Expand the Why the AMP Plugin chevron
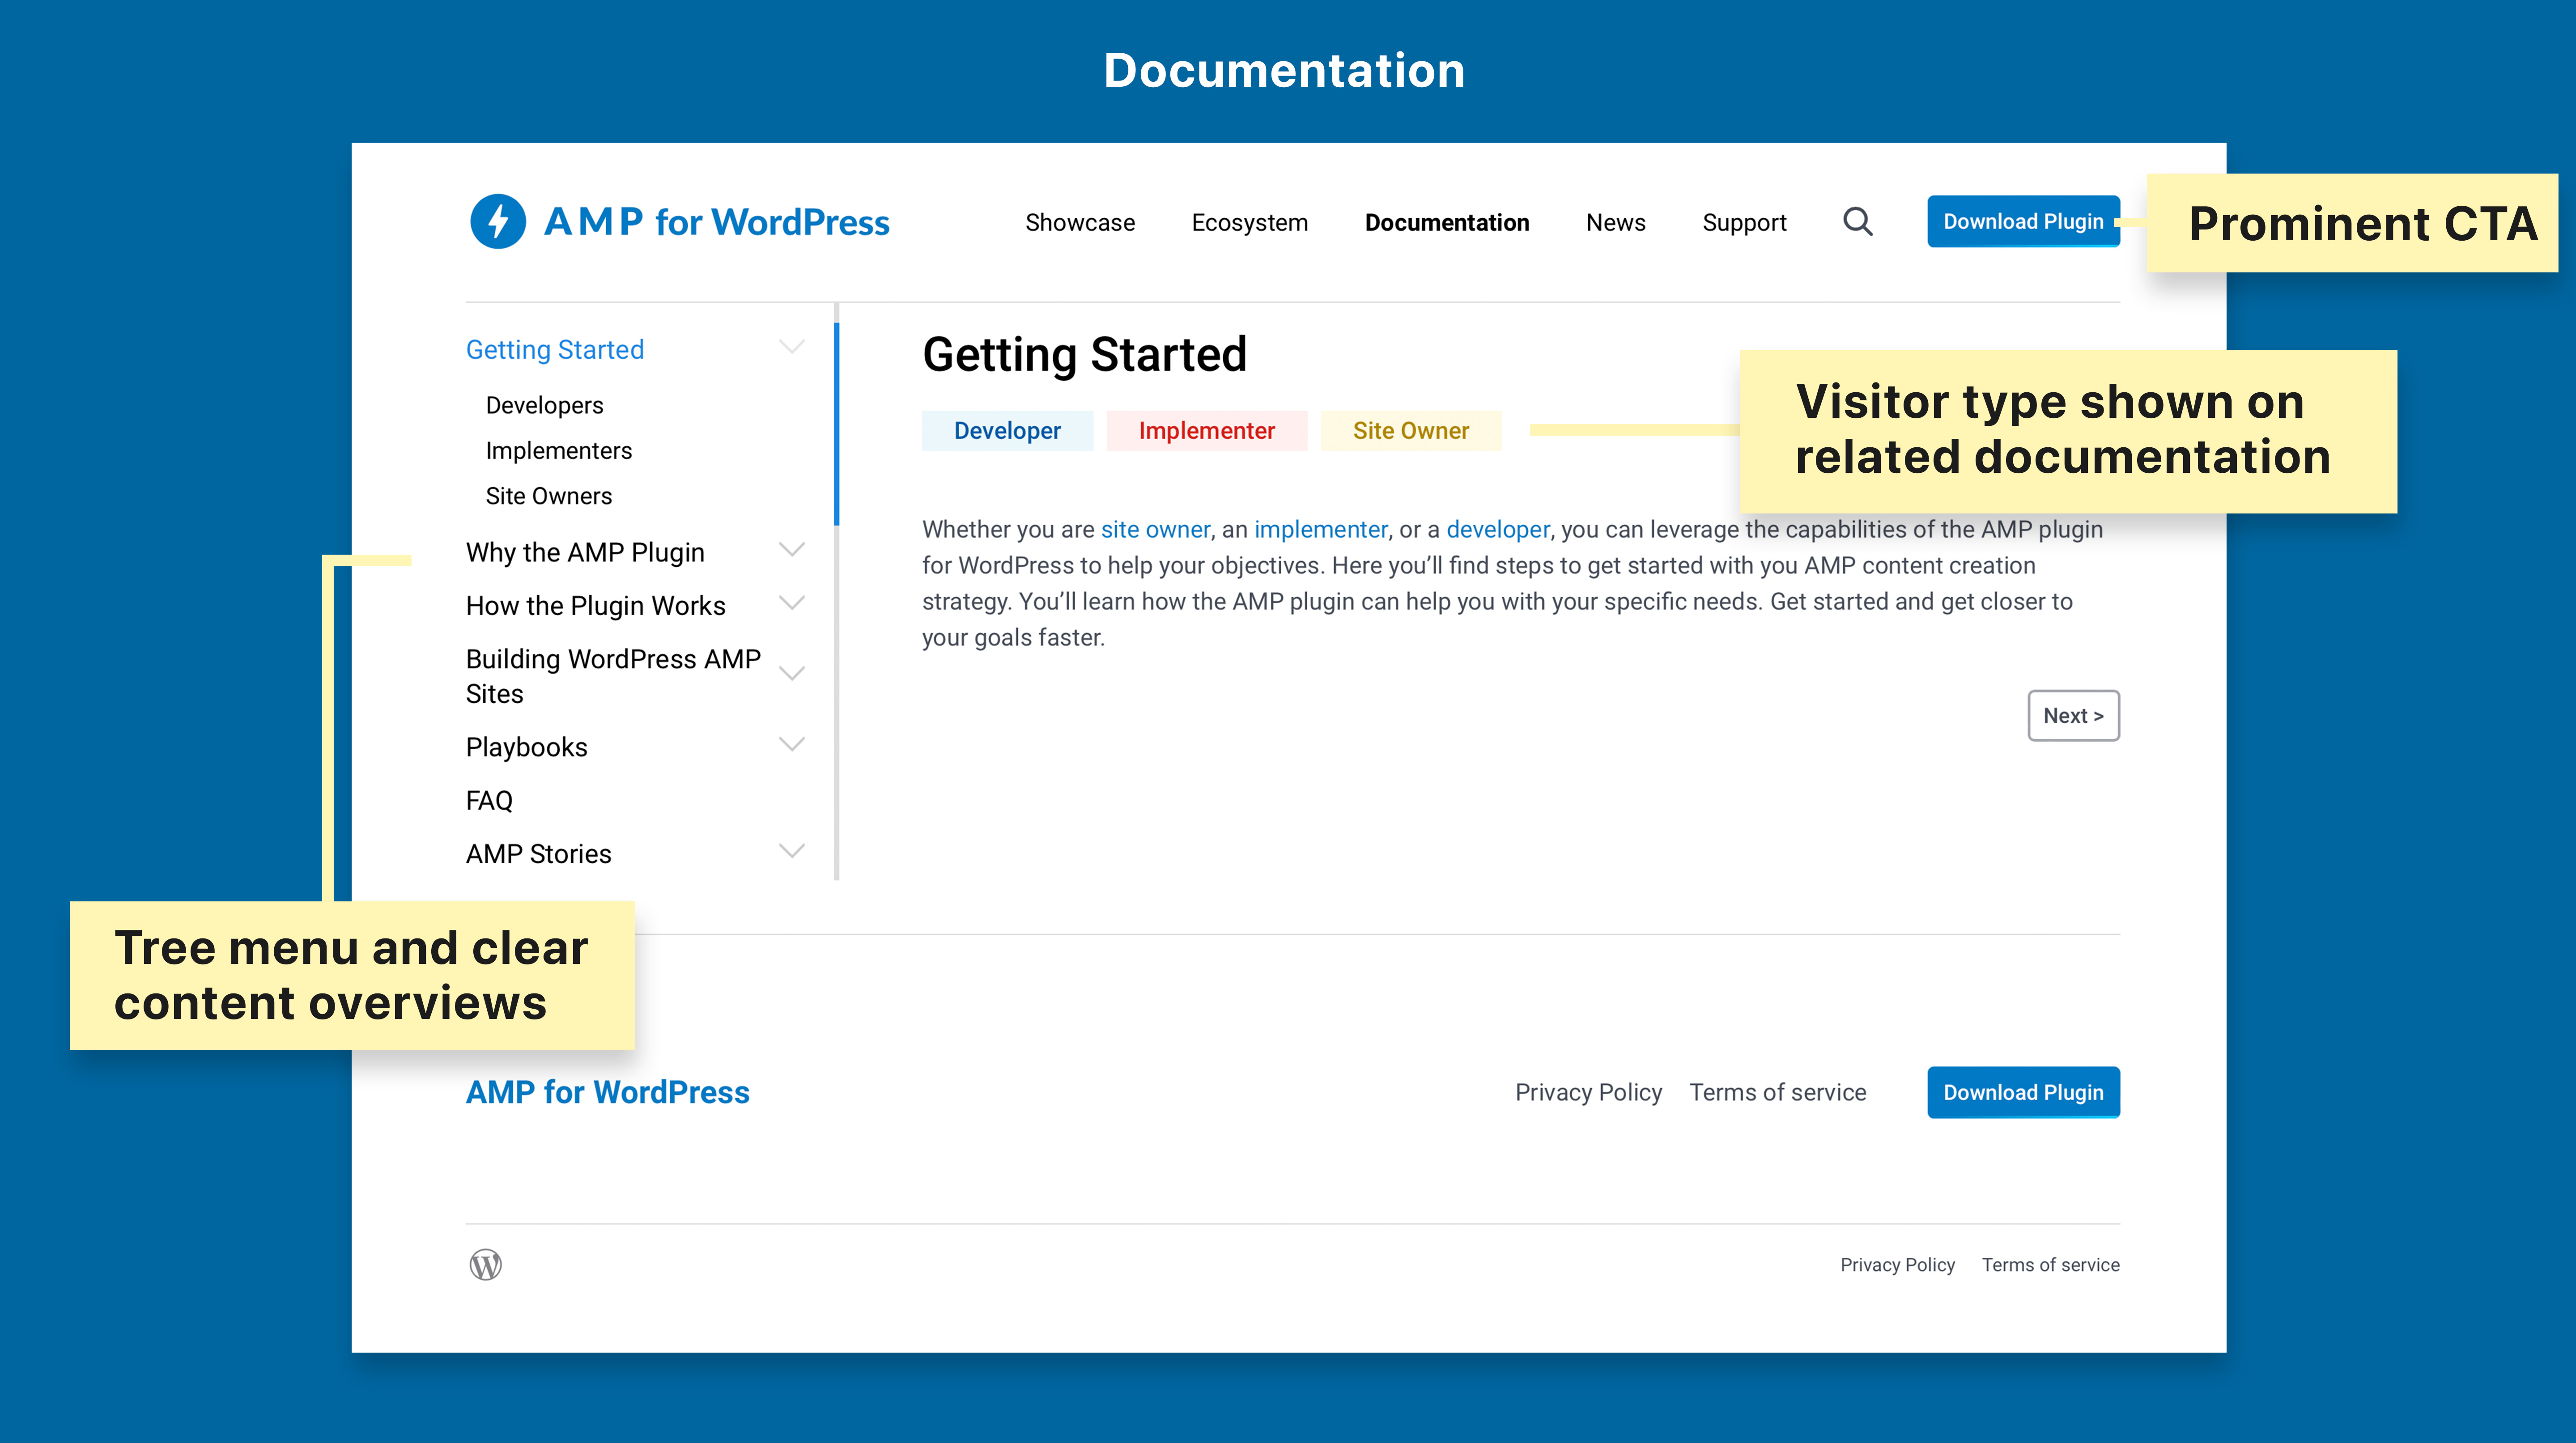Image resolution: width=2576 pixels, height=1443 pixels. click(791, 550)
